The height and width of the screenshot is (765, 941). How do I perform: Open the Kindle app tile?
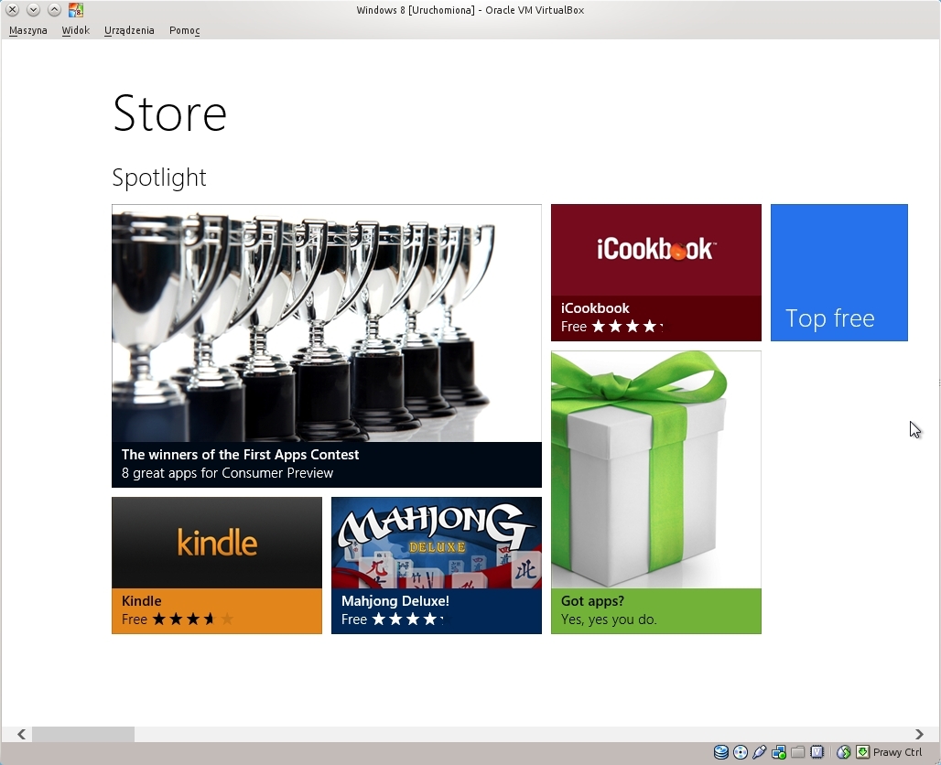217,566
